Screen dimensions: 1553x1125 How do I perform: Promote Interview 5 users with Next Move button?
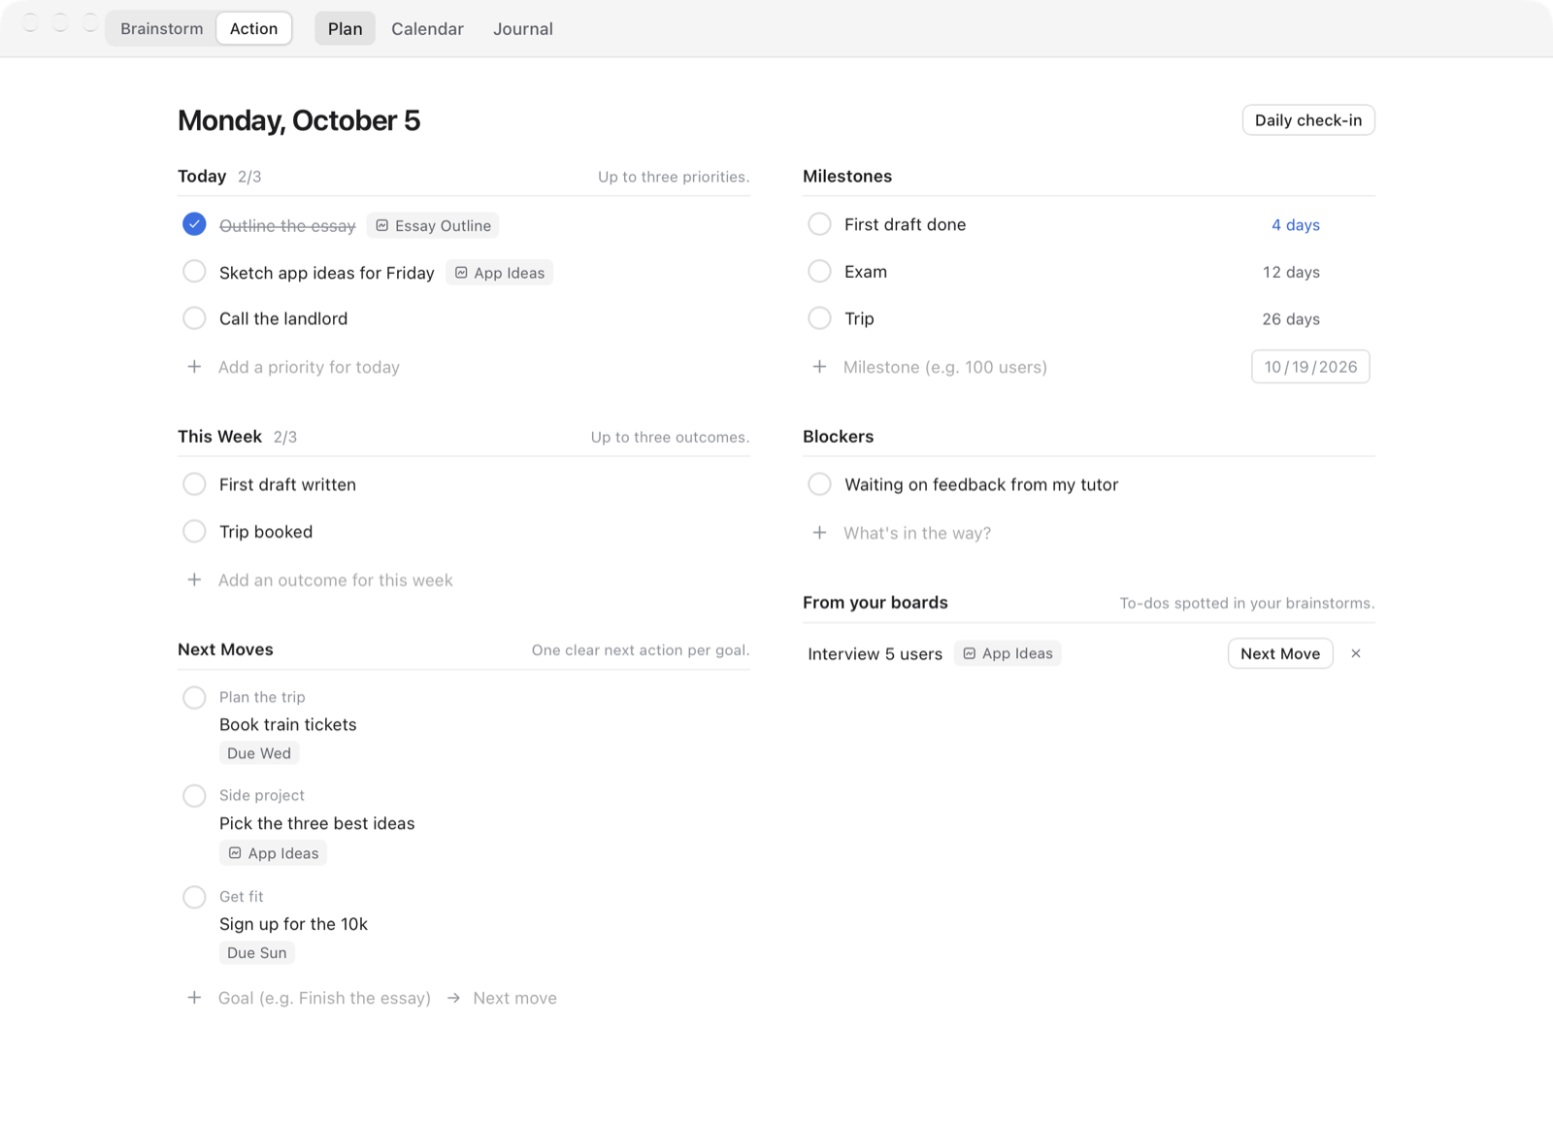pos(1280,653)
